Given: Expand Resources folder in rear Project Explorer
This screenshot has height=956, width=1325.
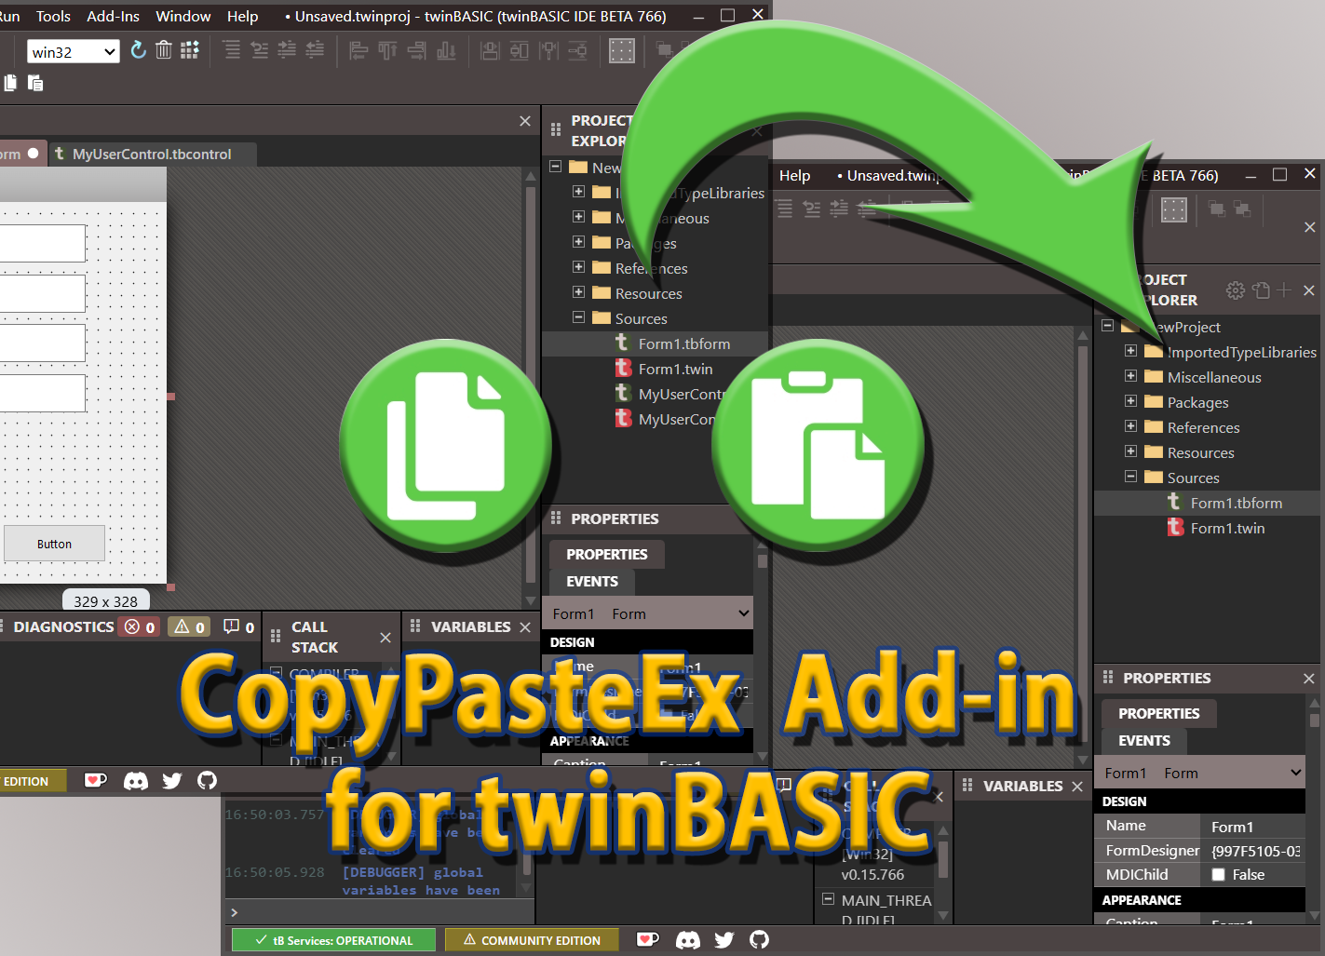Looking at the screenshot, I should pyautogui.click(x=578, y=292).
